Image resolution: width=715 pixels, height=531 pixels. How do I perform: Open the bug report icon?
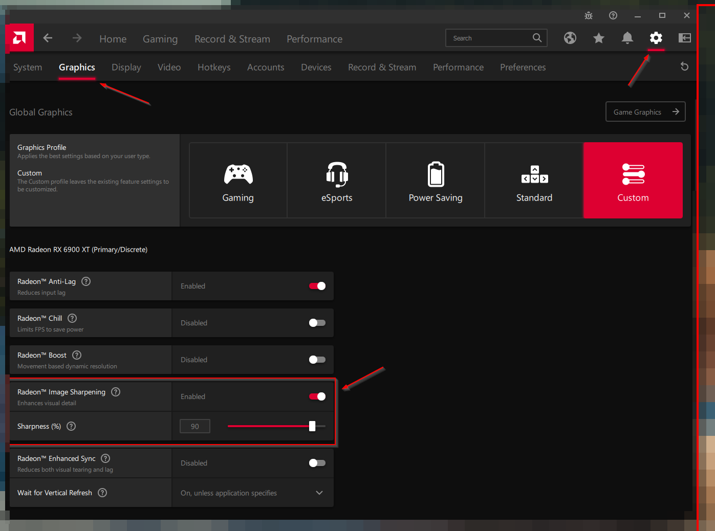pos(589,15)
